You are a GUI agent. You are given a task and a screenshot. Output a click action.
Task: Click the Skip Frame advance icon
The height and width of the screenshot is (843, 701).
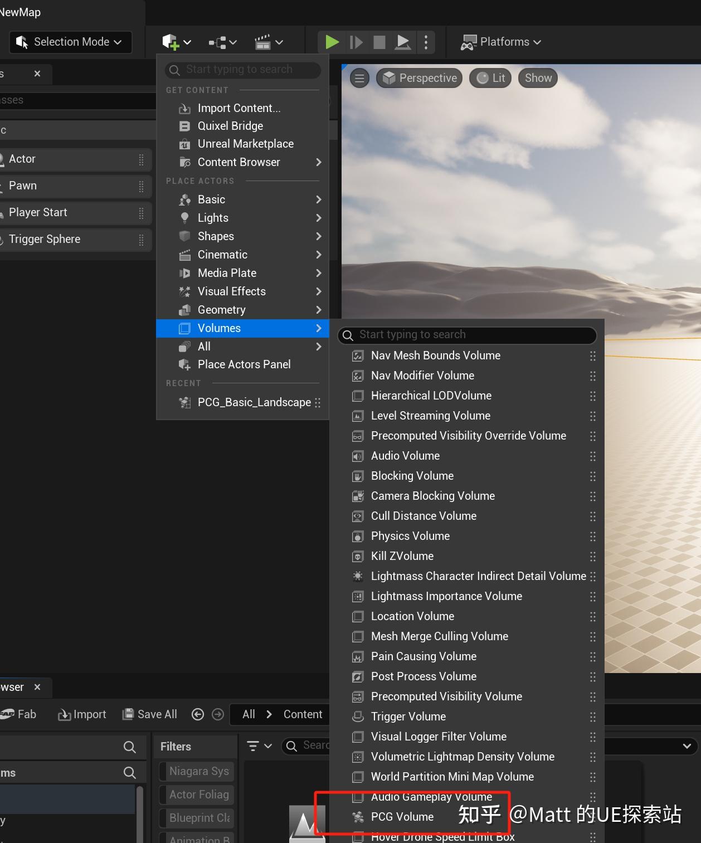pos(356,42)
